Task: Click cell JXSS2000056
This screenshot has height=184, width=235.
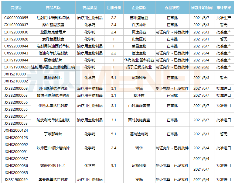Action: tap(16, 102)
